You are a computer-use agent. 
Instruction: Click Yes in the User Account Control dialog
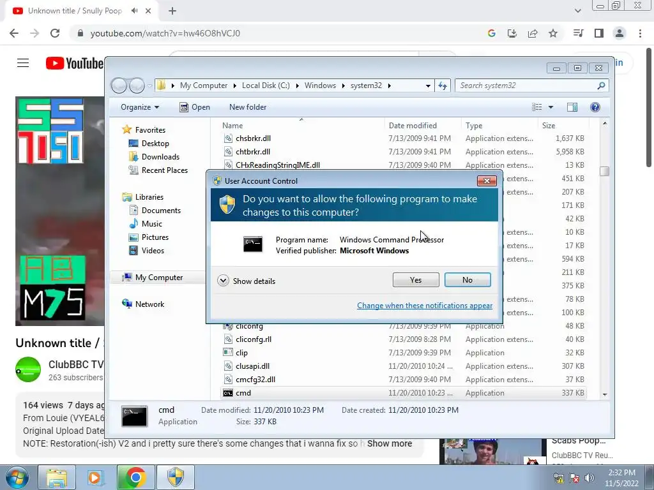[416, 280]
